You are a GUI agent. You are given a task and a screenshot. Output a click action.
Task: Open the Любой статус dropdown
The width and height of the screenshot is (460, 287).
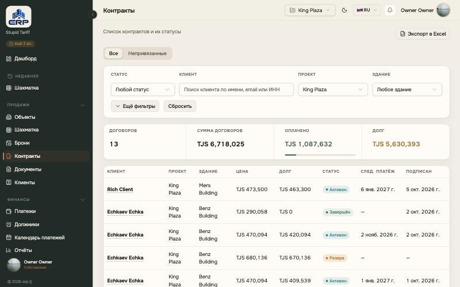pos(143,90)
